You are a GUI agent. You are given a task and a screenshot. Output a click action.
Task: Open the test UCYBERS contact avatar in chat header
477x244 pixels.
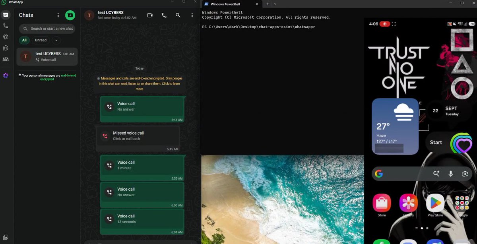click(x=89, y=15)
